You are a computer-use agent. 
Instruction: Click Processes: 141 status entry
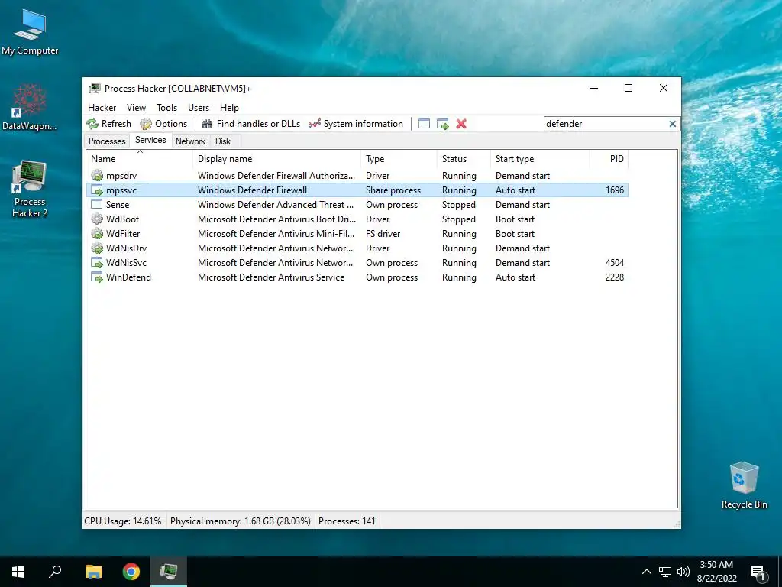click(x=347, y=521)
